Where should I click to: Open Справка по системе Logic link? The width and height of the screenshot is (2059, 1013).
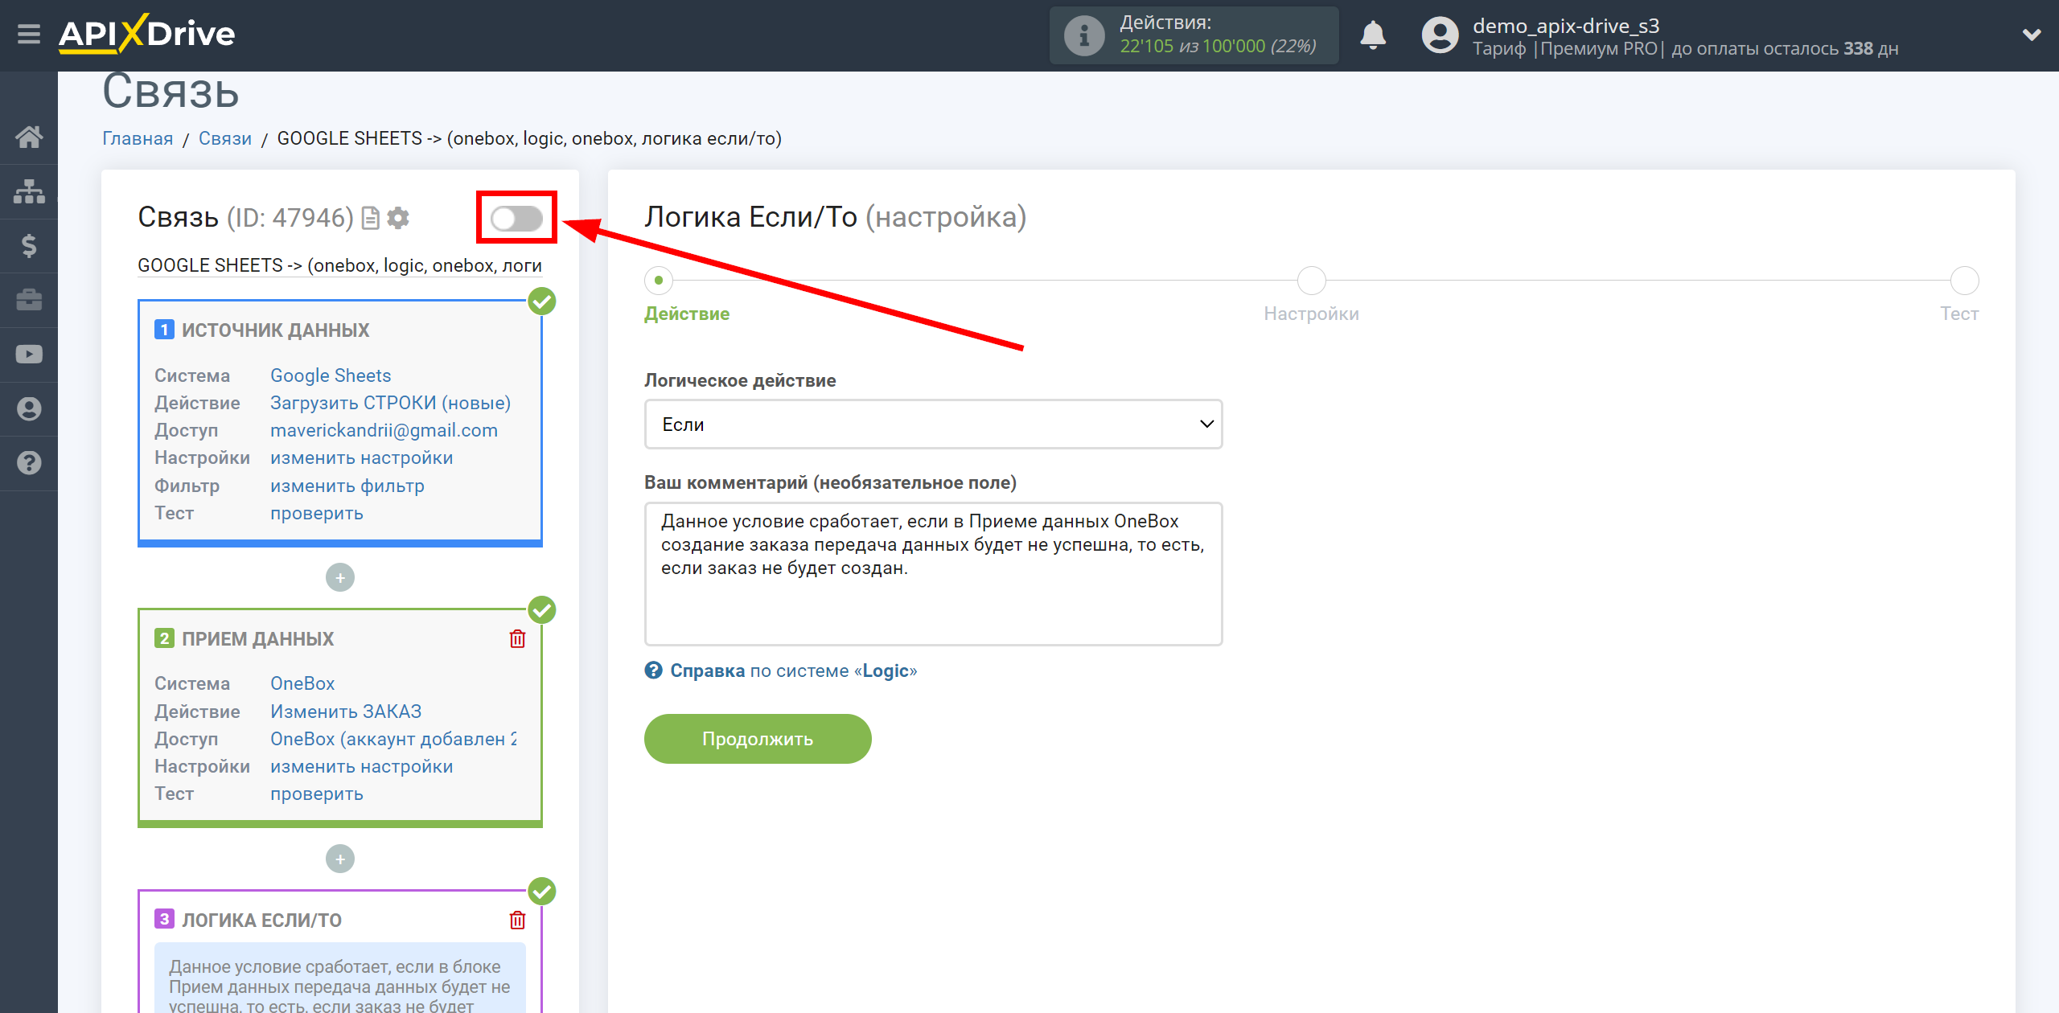793,671
